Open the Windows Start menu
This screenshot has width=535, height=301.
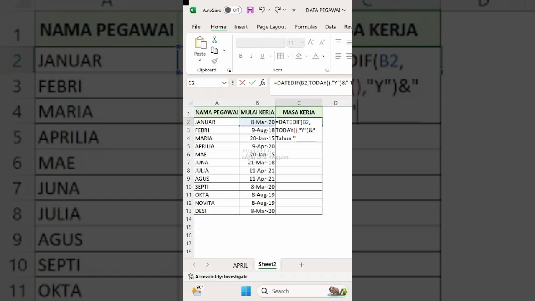point(246,291)
